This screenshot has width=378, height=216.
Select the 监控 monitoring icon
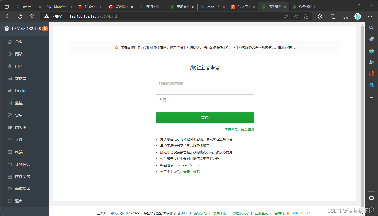point(10,103)
